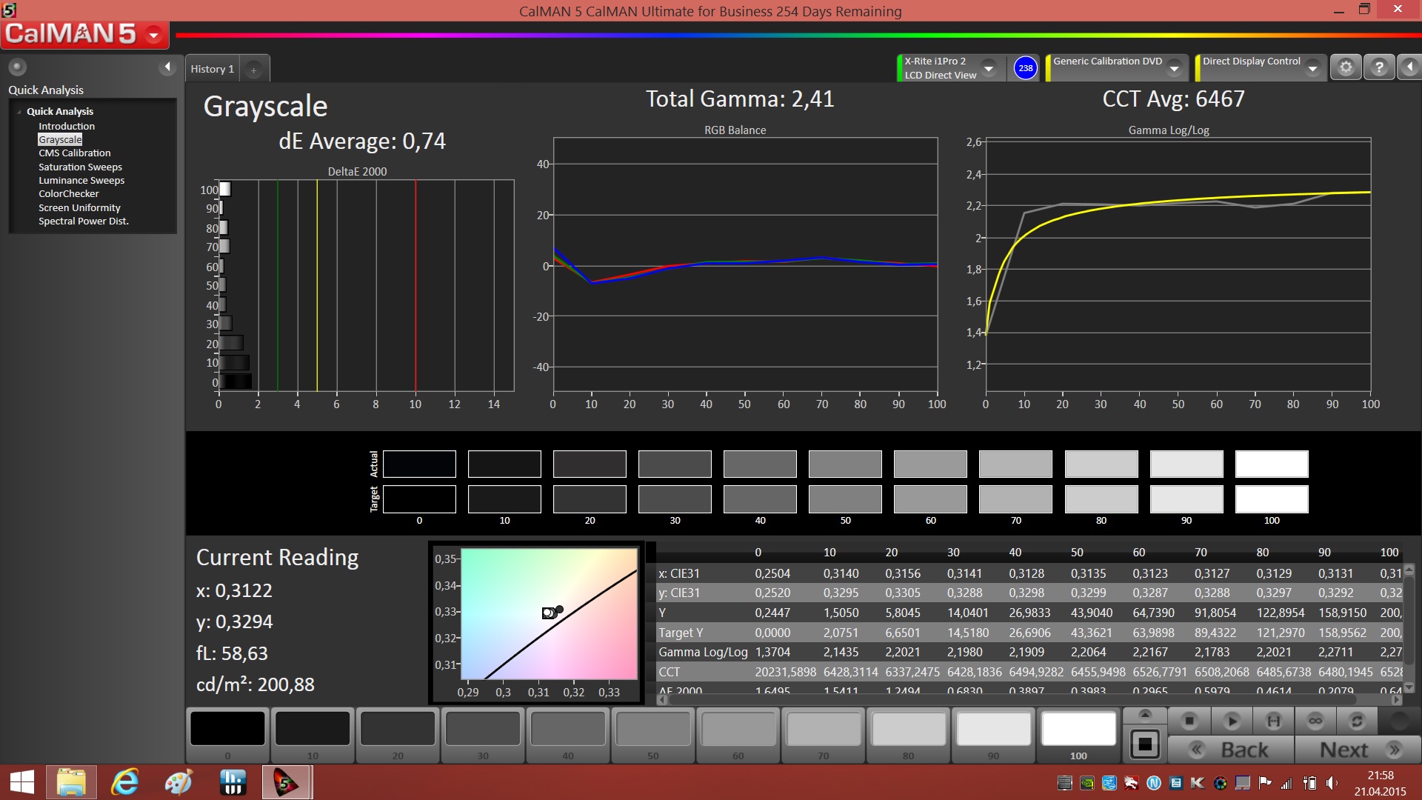Open Luminance Sweeps page
Viewport: 1422px width, 800px height.
coord(81,180)
